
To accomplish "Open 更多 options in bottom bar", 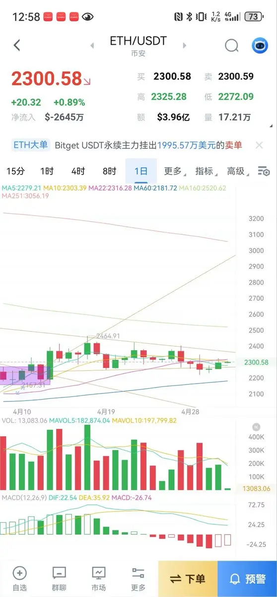I will pos(138,578).
